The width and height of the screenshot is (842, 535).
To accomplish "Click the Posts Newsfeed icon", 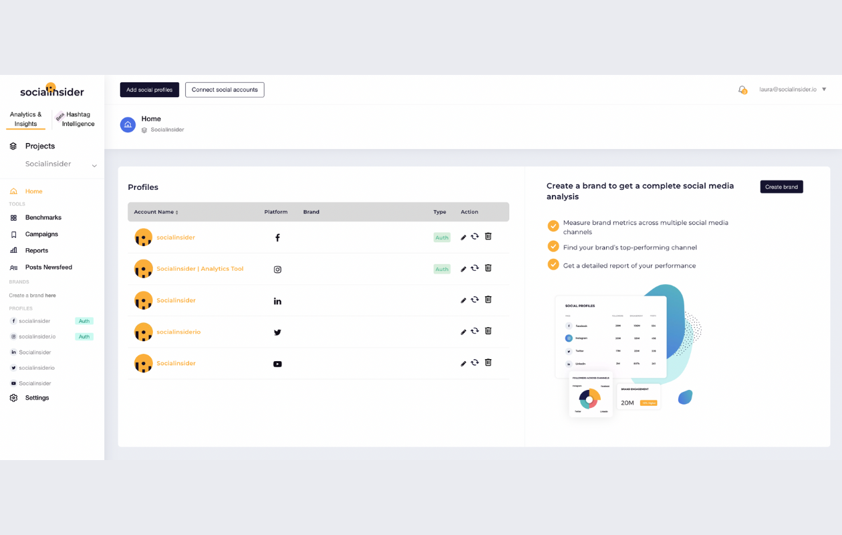I will click(13, 267).
